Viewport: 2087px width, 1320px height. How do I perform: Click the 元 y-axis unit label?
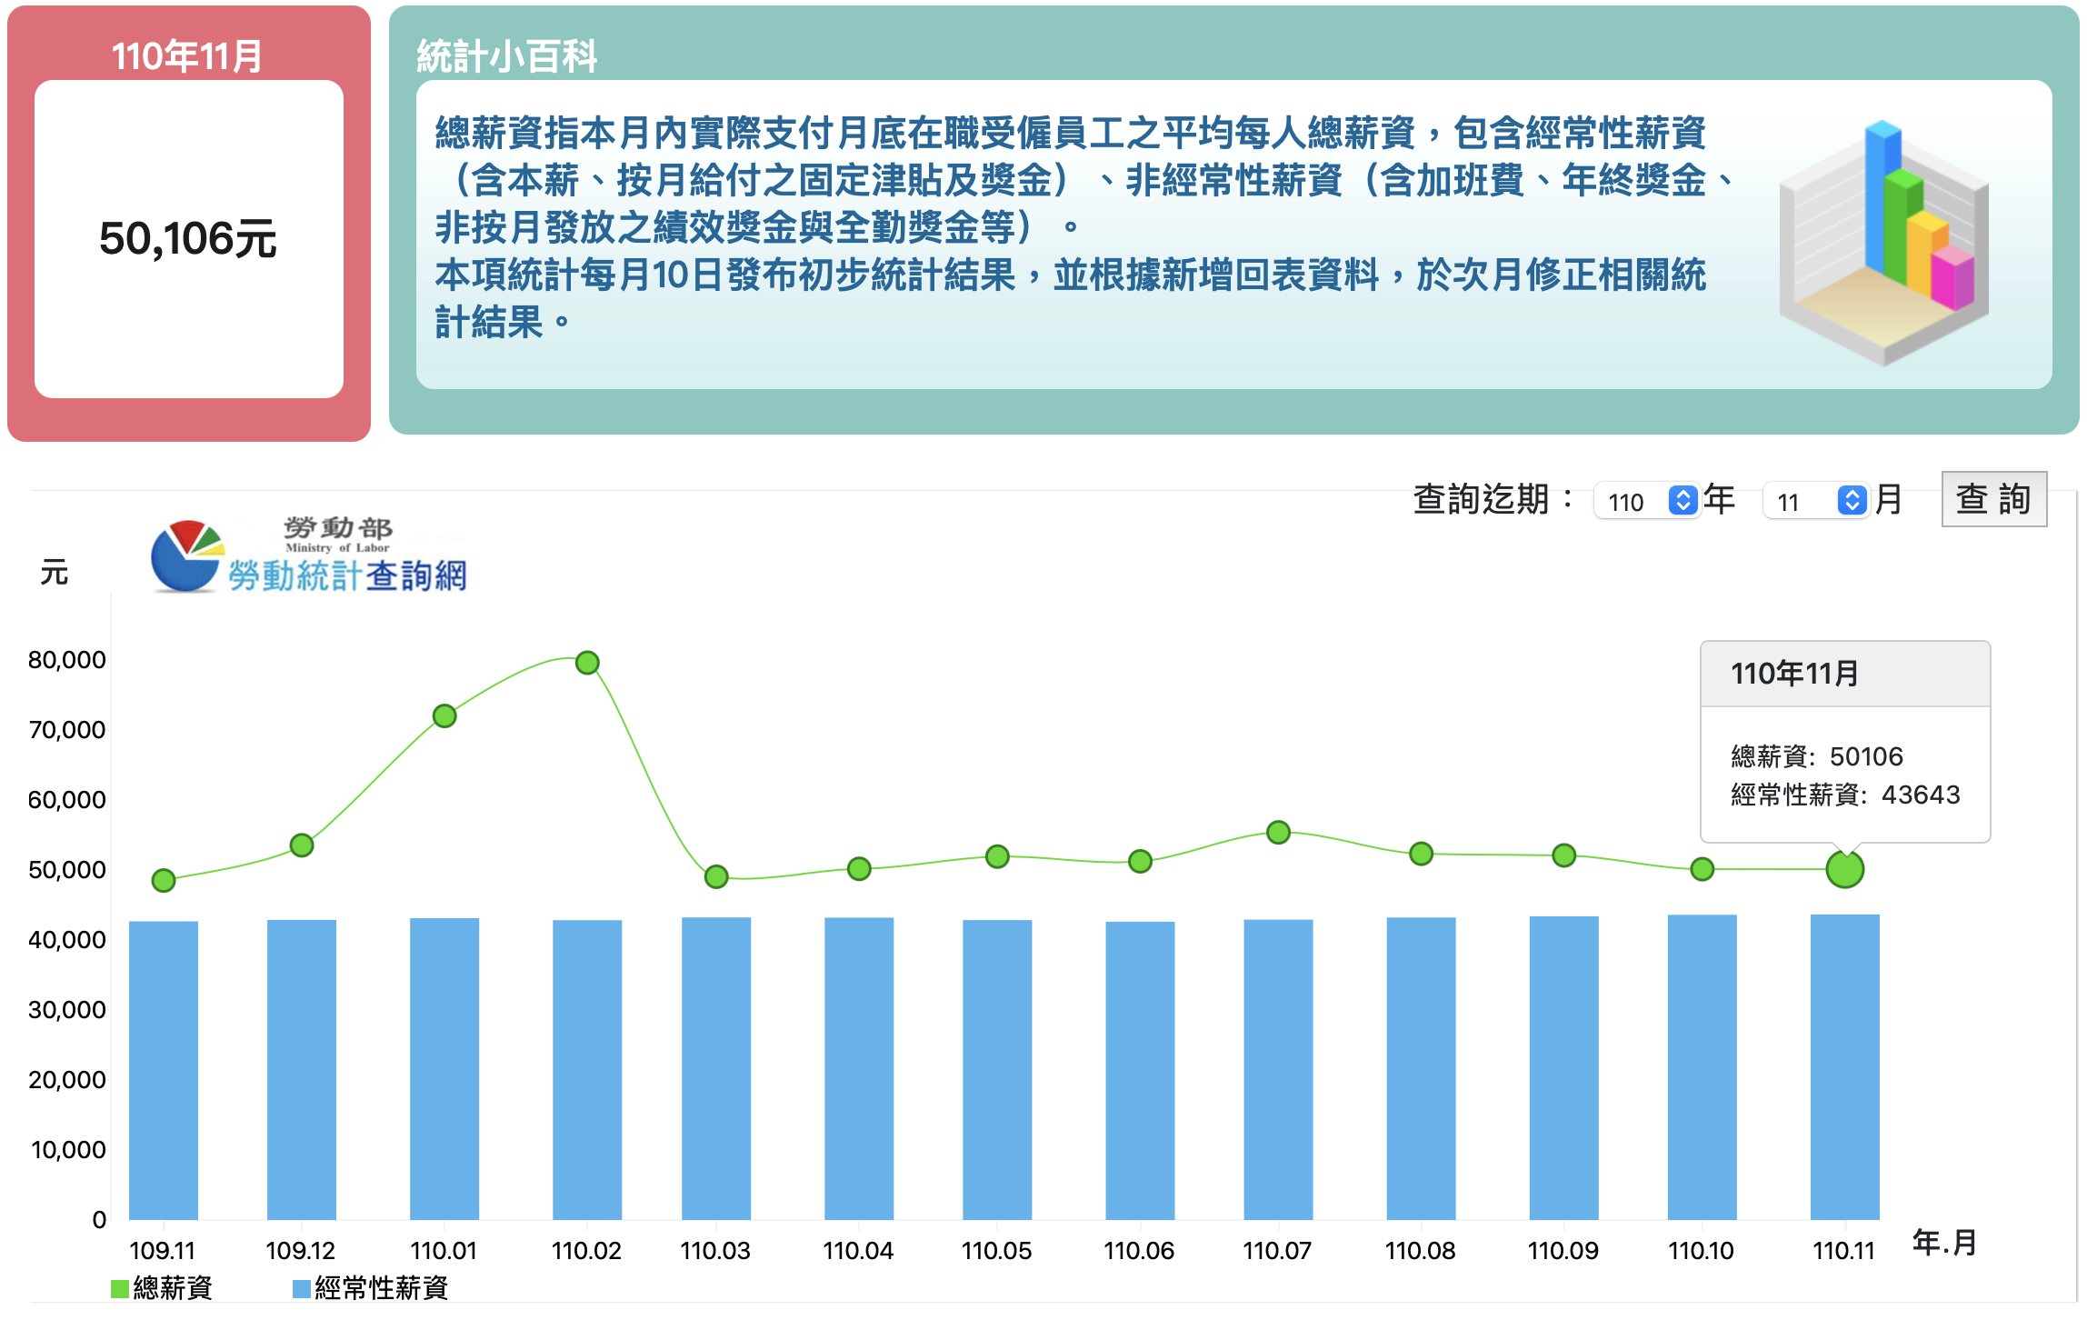tap(55, 573)
